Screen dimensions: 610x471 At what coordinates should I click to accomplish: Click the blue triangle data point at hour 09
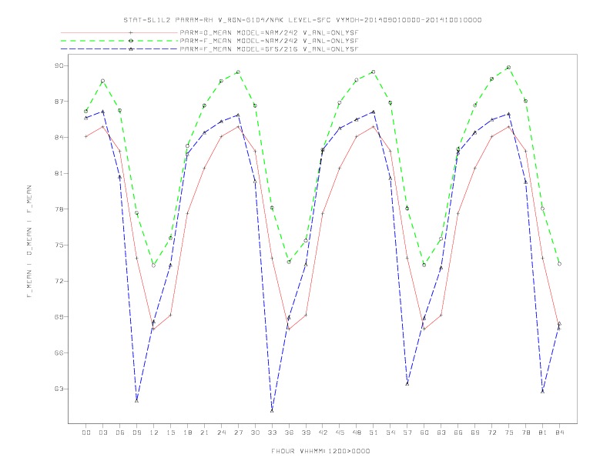tap(136, 400)
